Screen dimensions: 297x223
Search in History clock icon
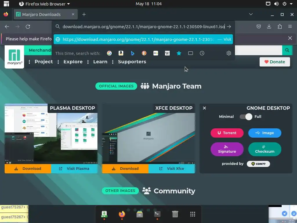[x=202, y=53]
